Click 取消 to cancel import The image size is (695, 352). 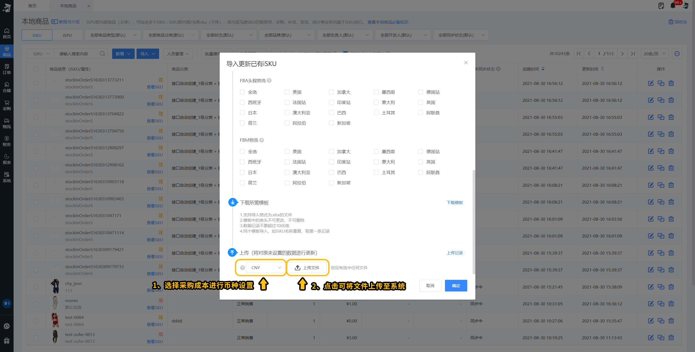[430, 286]
